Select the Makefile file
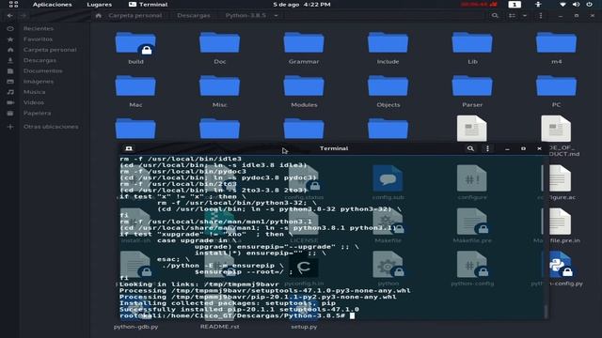 (388, 226)
